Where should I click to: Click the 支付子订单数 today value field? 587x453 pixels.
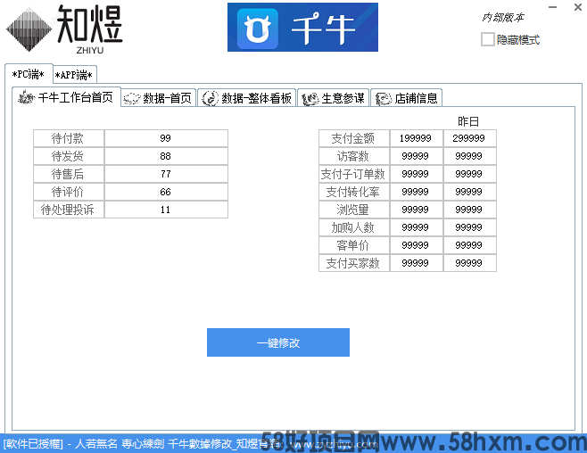[x=416, y=174]
